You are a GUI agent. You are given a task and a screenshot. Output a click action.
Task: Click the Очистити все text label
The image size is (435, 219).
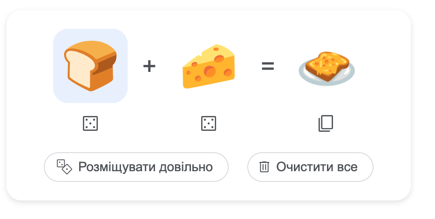317,167
